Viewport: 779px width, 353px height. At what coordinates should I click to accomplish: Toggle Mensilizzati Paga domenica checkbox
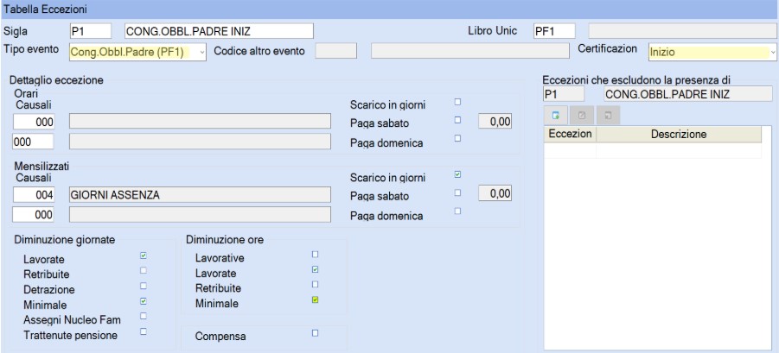pyautogui.click(x=457, y=211)
